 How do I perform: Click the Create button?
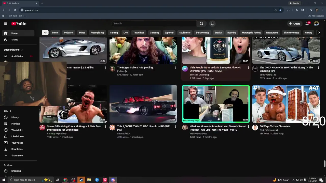click(295, 24)
